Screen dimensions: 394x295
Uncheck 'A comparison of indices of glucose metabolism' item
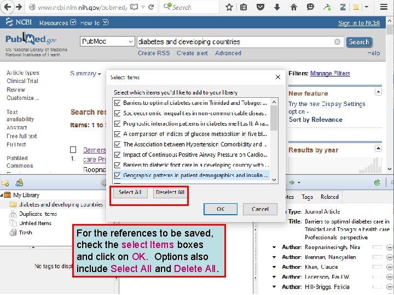coord(117,134)
